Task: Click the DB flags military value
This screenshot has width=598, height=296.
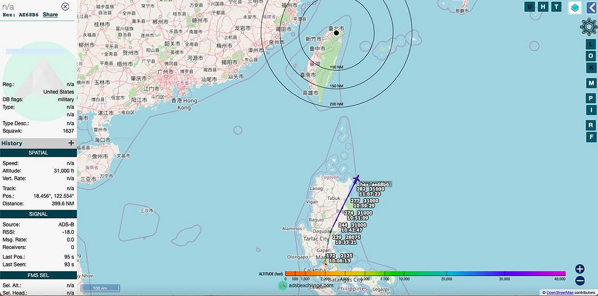Action: [x=66, y=100]
